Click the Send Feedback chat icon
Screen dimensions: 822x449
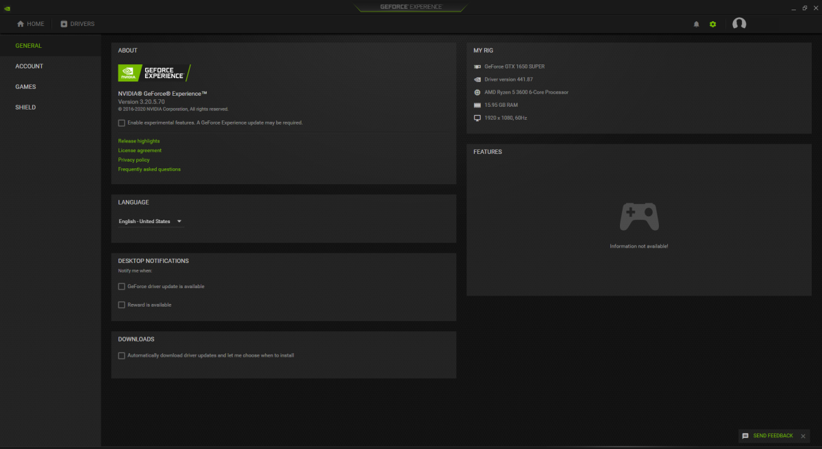pos(745,436)
